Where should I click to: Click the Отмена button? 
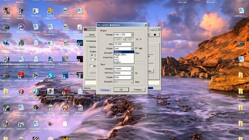click(x=137, y=90)
